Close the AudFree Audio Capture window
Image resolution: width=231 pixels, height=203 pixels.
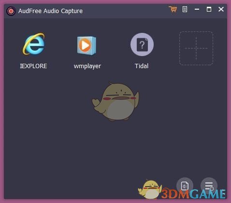pyautogui.click(x=221, y=9)
